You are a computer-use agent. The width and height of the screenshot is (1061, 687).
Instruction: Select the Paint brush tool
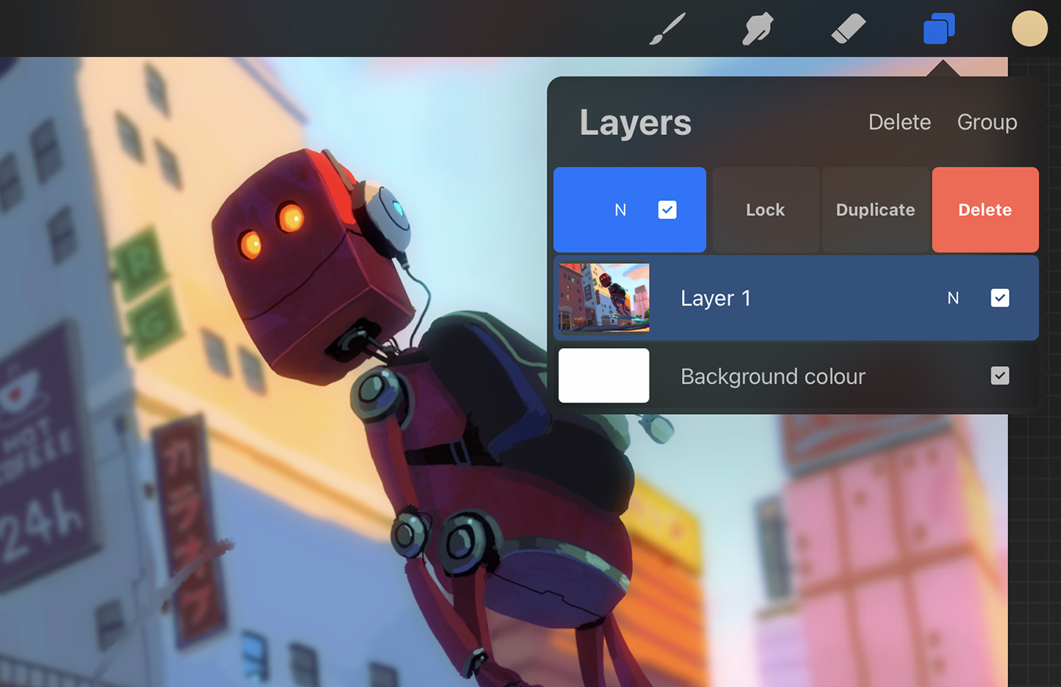pyautogui.click(x=667, y=29)
